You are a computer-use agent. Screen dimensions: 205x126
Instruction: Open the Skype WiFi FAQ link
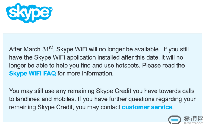pos(33,73)
